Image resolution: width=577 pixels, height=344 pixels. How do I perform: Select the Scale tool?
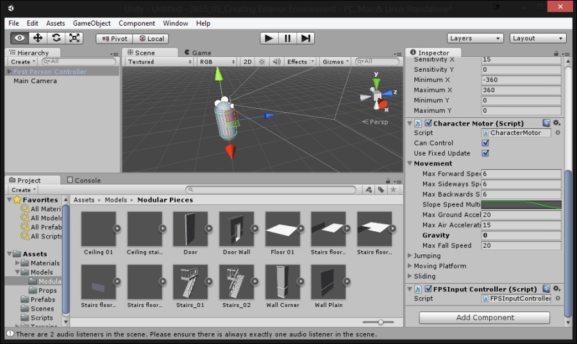click(74, 38)
